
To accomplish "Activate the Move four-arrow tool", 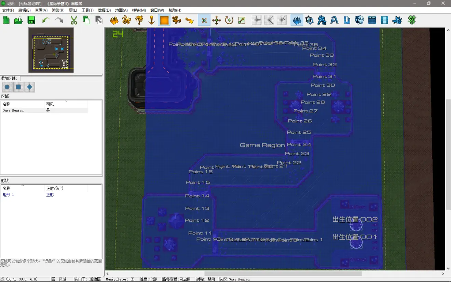I will coord(217,20).
